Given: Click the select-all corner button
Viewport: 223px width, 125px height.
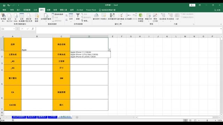Looking at the screenshot, I should [x=2, y=36].
